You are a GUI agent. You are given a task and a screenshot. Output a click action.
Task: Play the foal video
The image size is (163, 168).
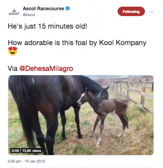[81, 115]
